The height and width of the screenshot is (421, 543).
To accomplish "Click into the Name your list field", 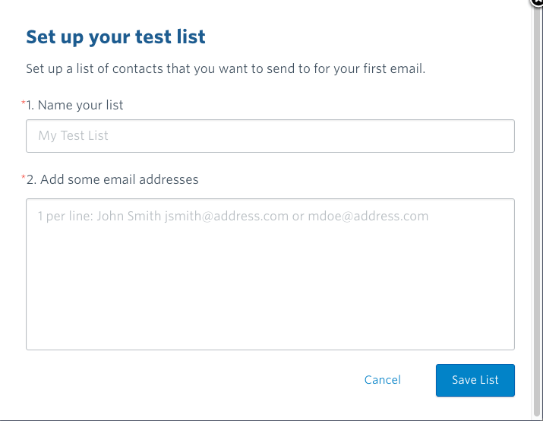I will tap(270, 136).
